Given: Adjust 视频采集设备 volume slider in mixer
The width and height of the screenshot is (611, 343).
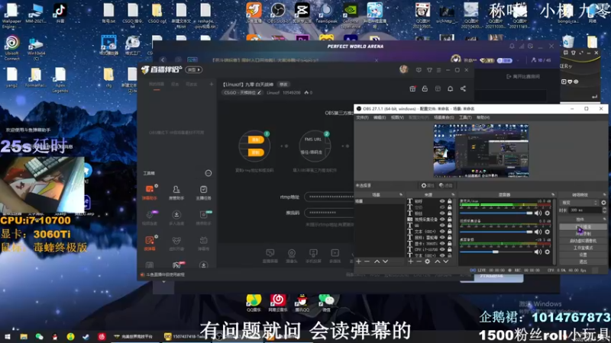Looking at the screenshot, I should coord(496,232).
